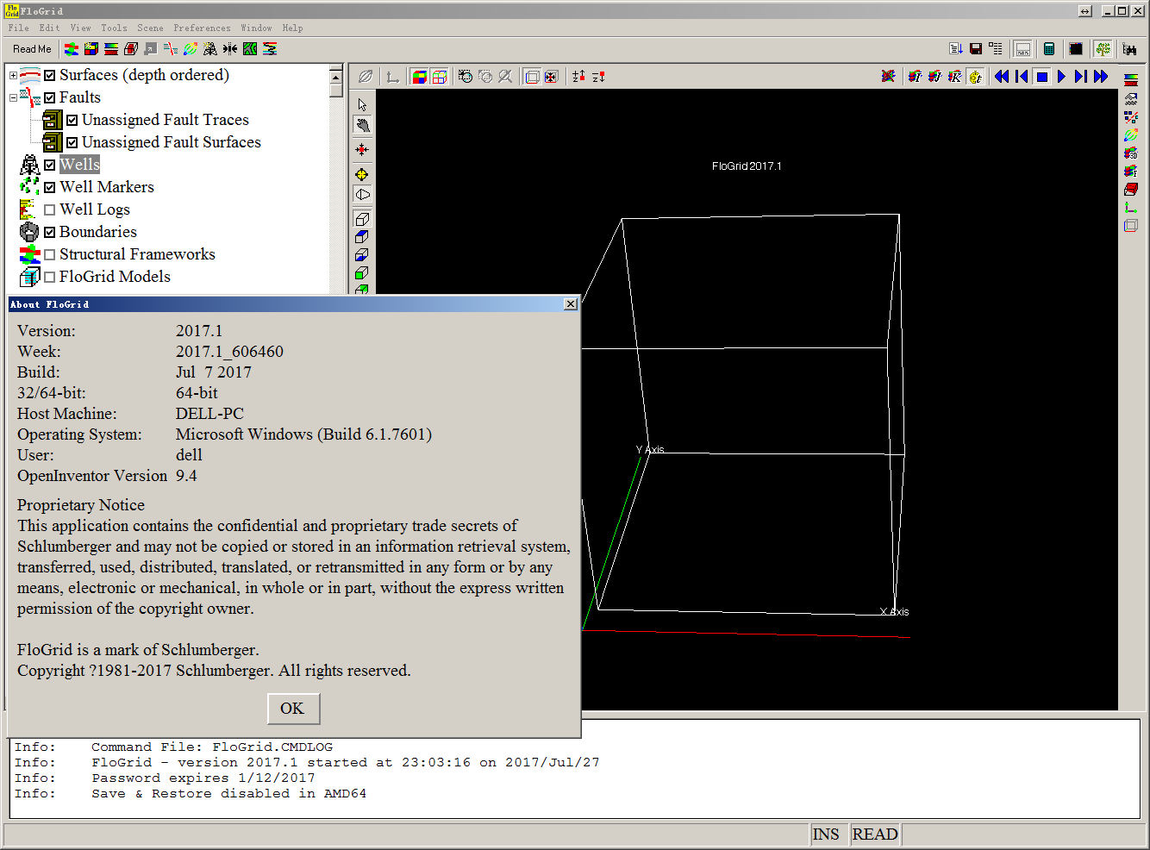Click the yellow crosshair target icon
The image size is (1150, 850).
tap(362, 175)
